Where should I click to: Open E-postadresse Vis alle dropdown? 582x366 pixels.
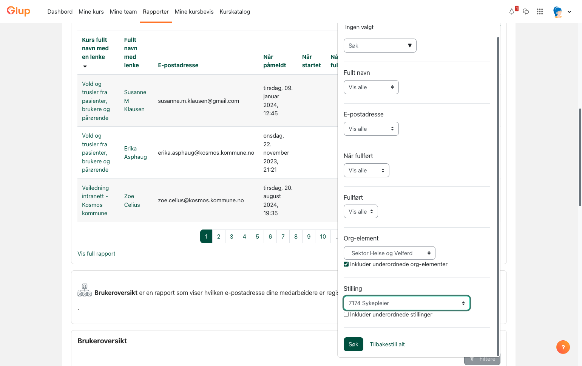[x=371, y=129]
